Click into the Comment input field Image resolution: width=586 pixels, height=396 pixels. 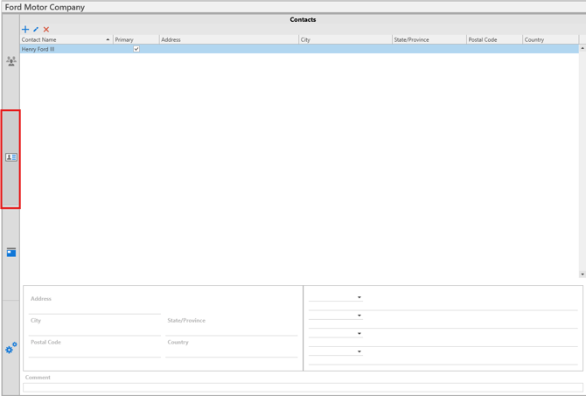click(x=303, y=387)
